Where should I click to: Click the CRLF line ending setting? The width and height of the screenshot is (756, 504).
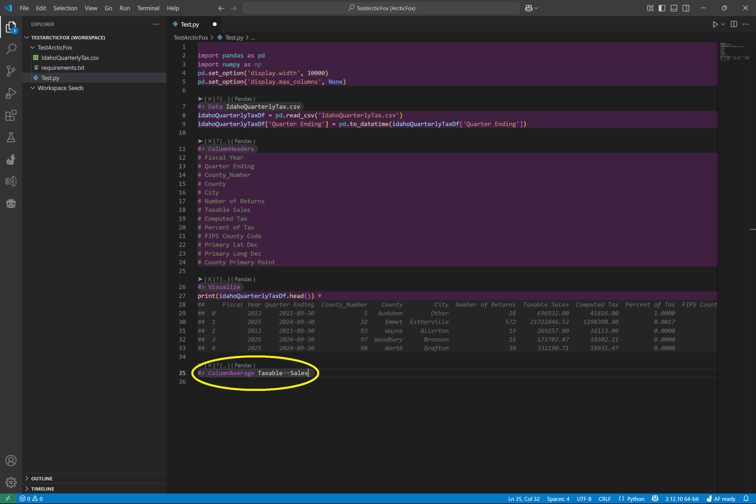605,498
